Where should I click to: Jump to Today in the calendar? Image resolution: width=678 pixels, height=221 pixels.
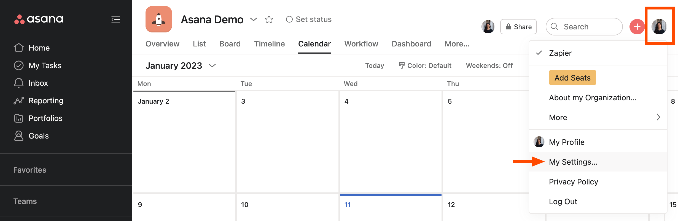click(x=375, y=65)
